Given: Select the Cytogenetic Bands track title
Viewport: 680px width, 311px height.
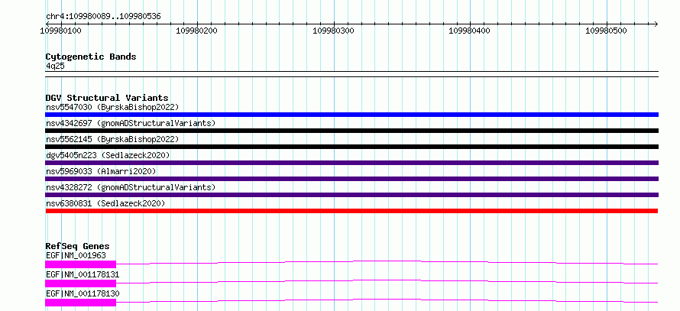Looking at the screenshot, I should pos(91,57).
